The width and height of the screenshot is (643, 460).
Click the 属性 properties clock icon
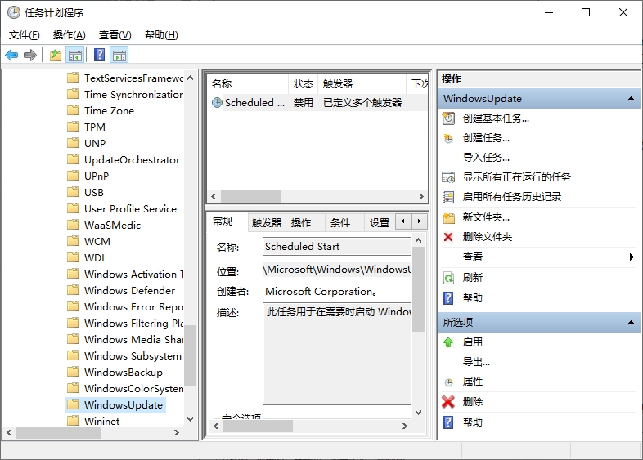(448, 382)
